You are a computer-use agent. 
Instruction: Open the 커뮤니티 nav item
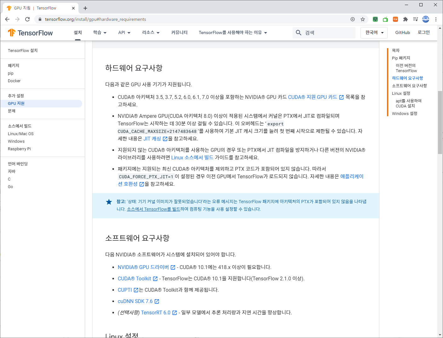[x=179, y=32]
